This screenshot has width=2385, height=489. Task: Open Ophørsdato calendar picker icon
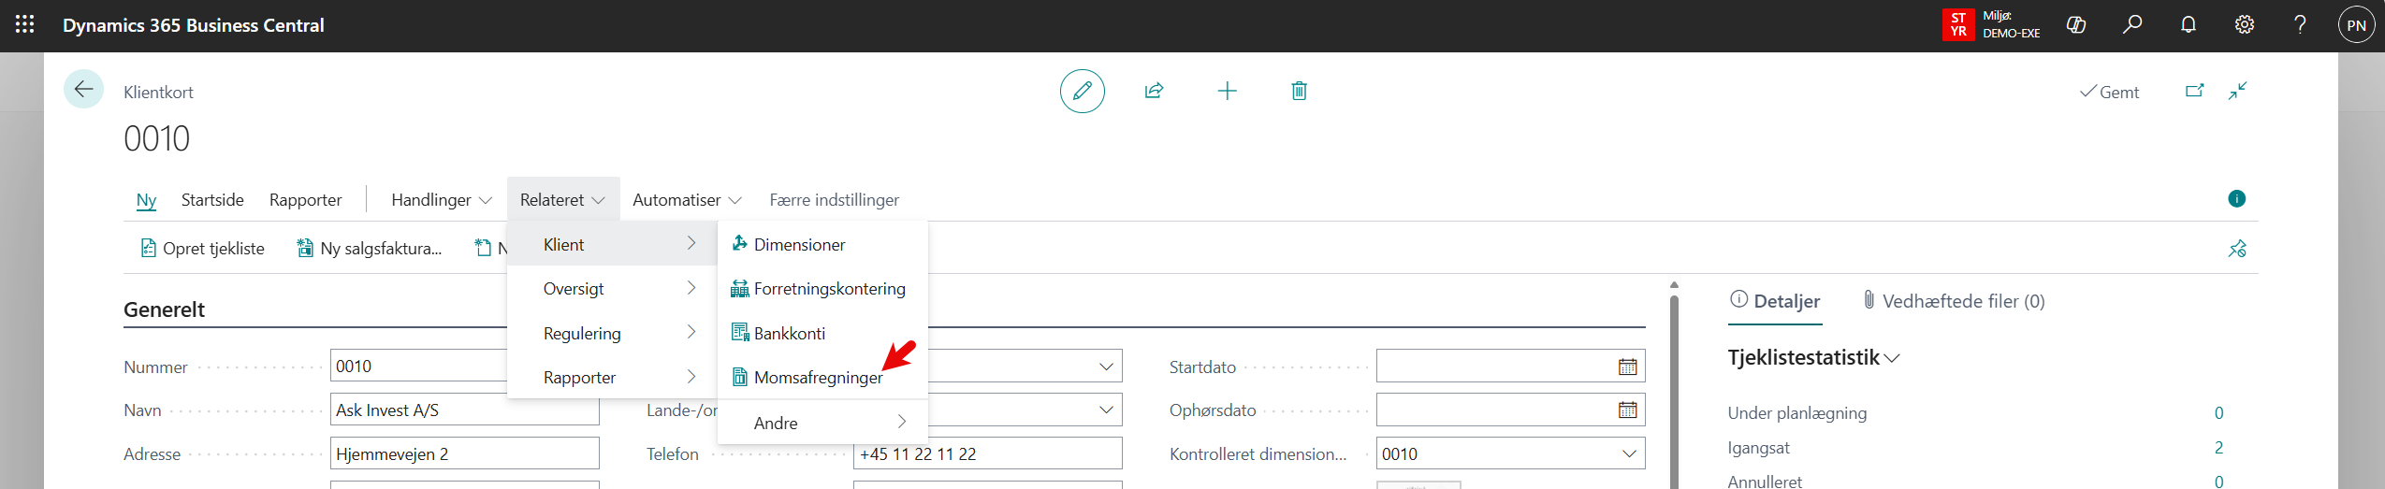[x=1628, y=410]
